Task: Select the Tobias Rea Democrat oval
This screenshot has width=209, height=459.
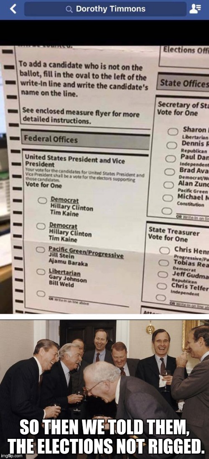Action: point(163,263)
